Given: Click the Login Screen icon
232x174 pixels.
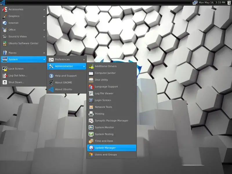Looking at the screenshot, I should (x=91, y=100).
